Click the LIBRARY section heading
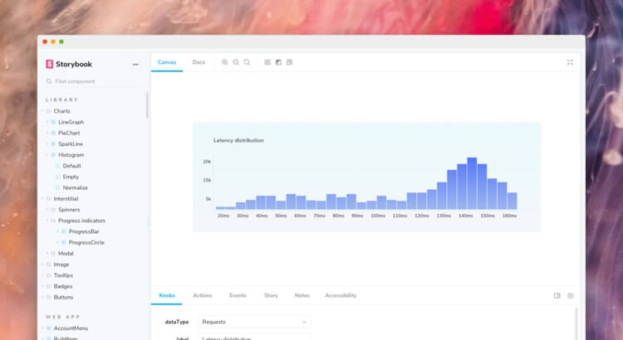This screenshot has width=623, height=340. pos(62,100)
